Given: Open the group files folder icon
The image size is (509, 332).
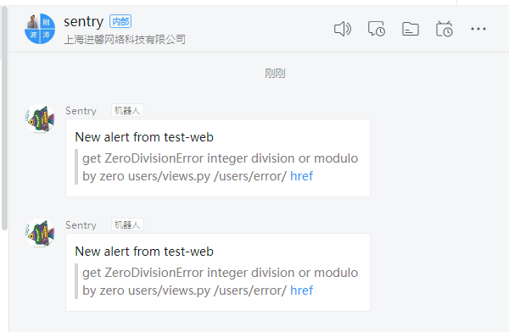Looking at the screenshot, I should [411, 29].
